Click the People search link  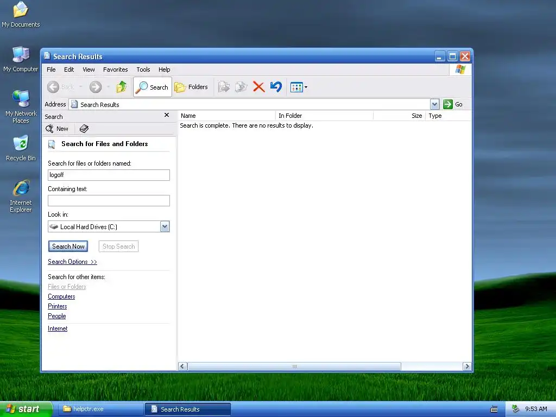(x=56, y=316)
